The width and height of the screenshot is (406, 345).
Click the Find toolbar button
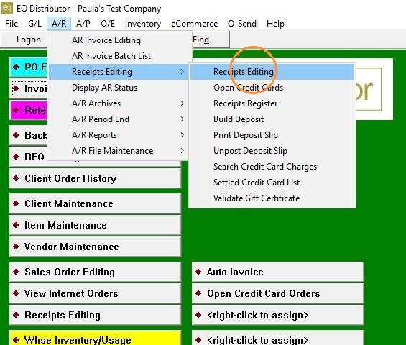tap(201, 40)
